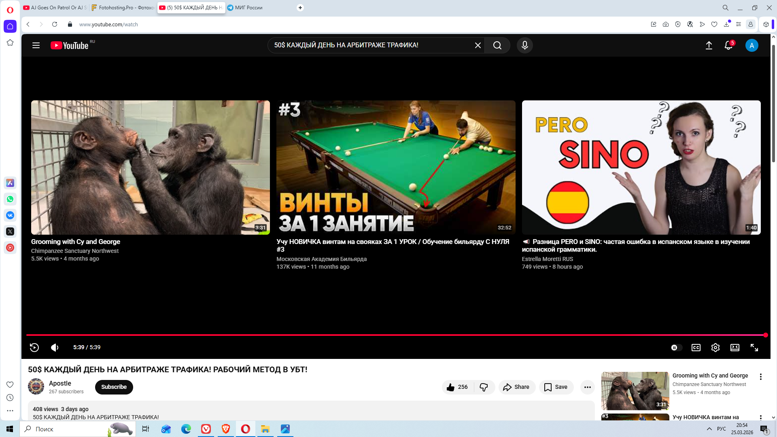The image size is (777, 437).
Task: Open video settings gear
Action: pos(715,348)
